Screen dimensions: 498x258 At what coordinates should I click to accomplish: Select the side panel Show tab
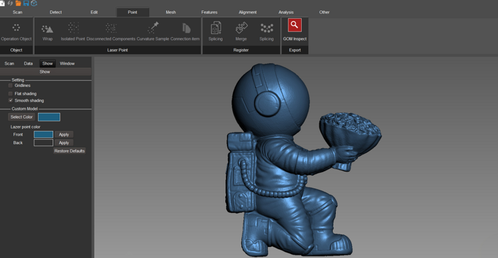tap(47, 64)
